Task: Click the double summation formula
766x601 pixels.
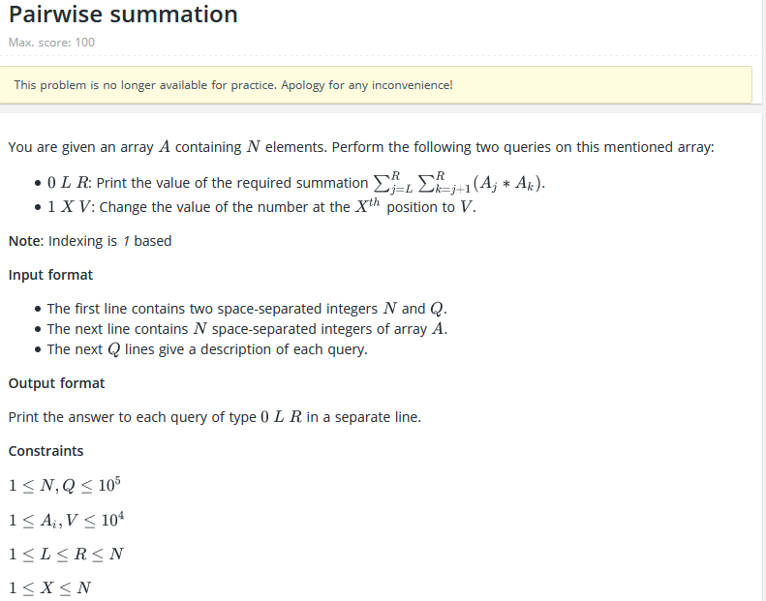Action: pyautogui.click(x=459, y=183)
